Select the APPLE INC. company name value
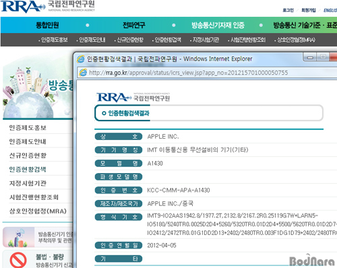 [163, 137]
